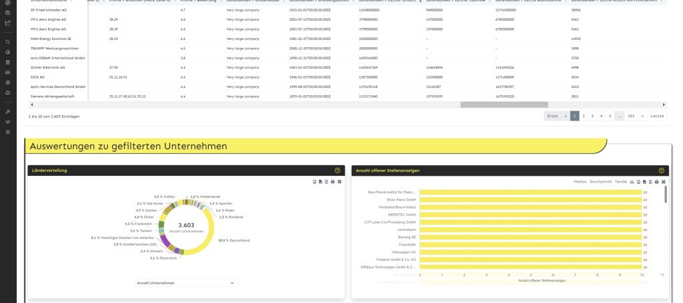Image resolution: width=683 pixels, height=303 pixels.
Task: Click '1,8 % Niederlande' chart label
Action: 205,196
